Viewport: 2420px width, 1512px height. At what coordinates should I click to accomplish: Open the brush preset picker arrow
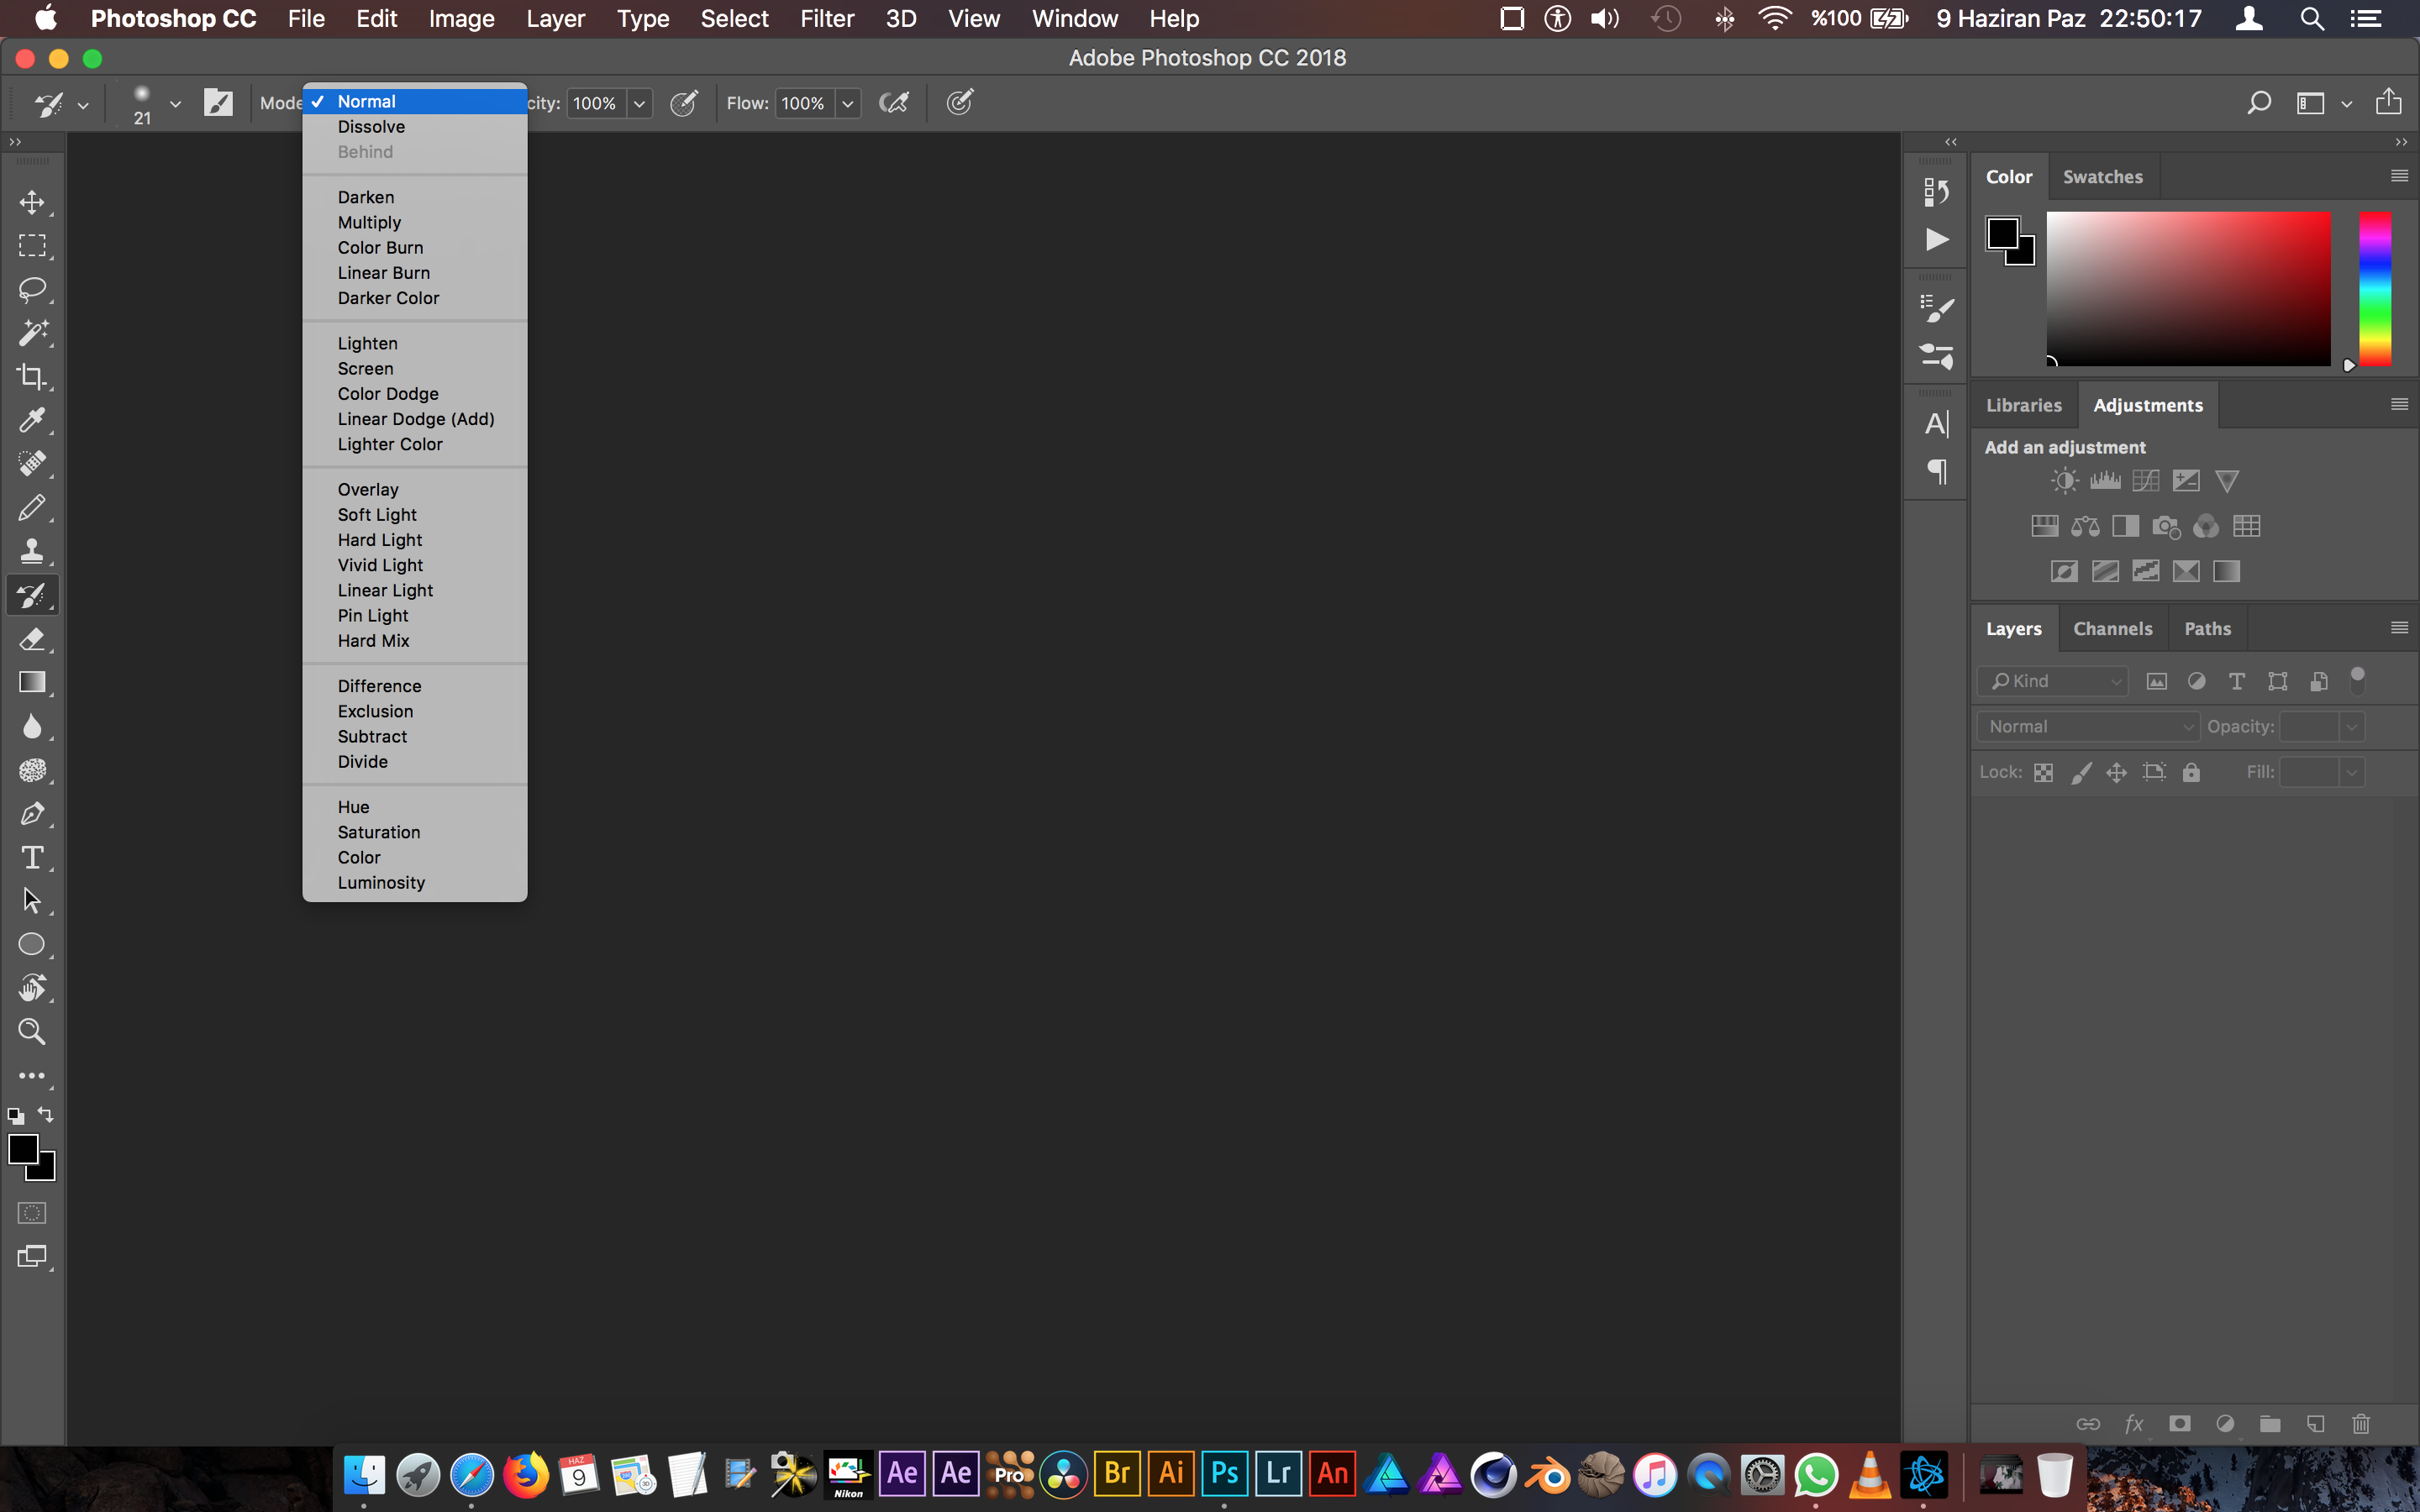[175, 104]
